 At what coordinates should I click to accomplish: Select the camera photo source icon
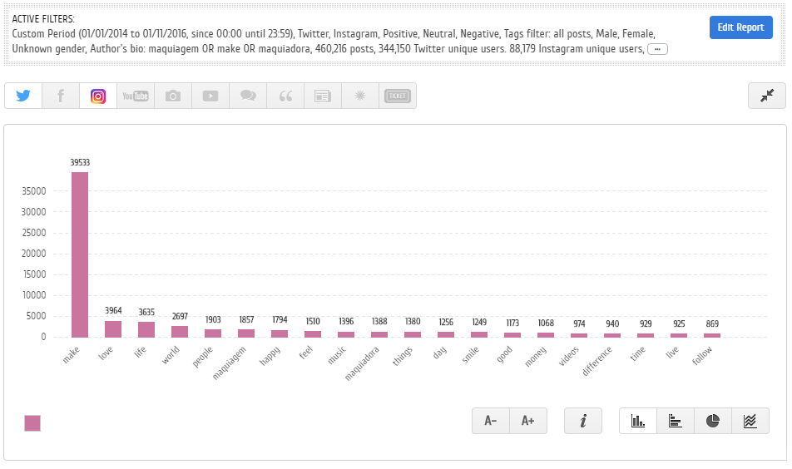173,96
